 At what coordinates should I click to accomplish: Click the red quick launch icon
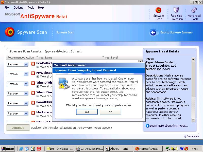pos(39,149)
